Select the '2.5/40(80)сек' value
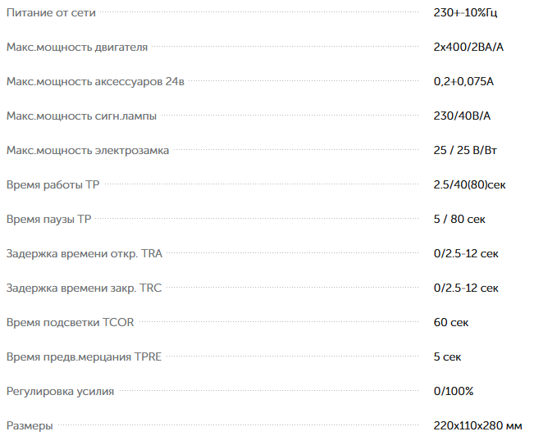Image resolution: width=534 pixels, height=445 pixels. point(469,185)
